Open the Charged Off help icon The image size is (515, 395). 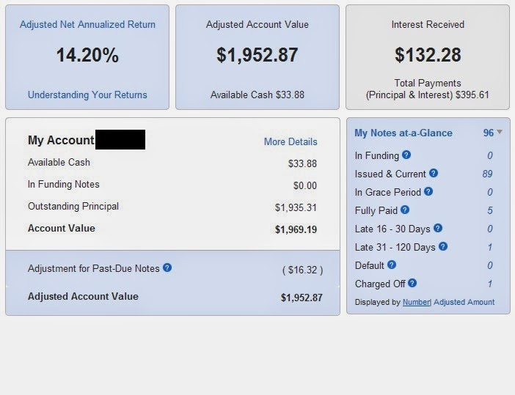[412, 283]
